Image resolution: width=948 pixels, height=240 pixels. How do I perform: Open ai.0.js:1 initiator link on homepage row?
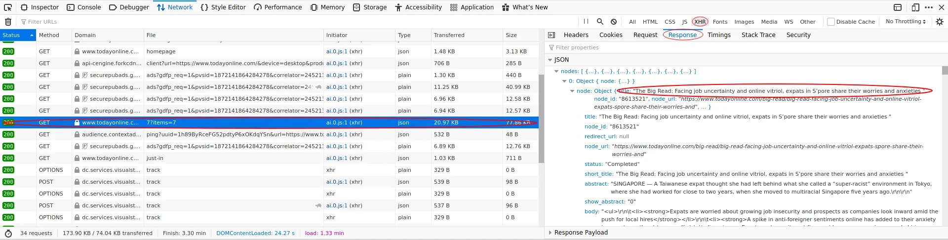pyautogui.click(x=337, y=51)
